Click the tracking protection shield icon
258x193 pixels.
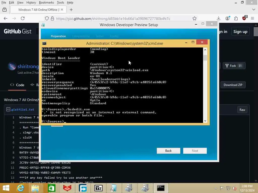tap(47, 18)
